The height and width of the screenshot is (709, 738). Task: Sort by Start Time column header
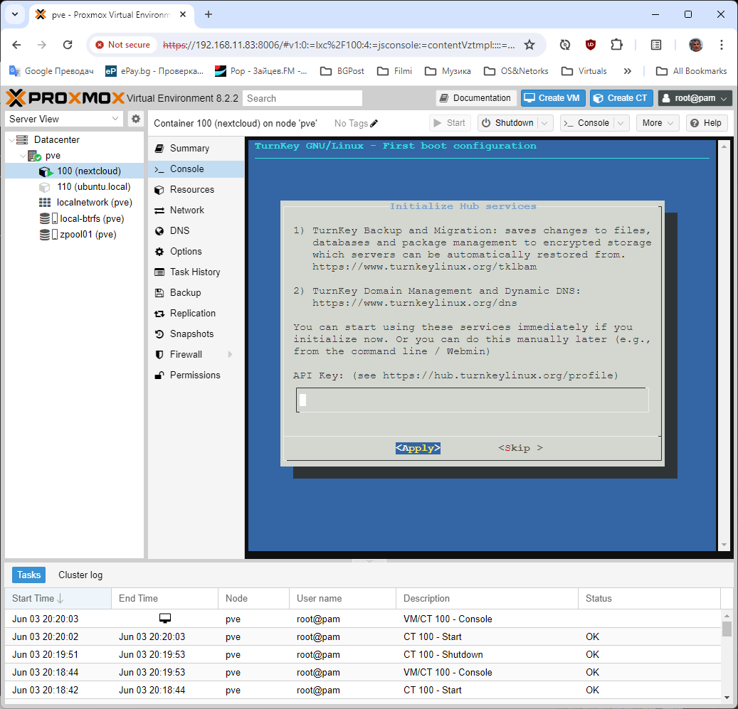[x=58, y=599]
